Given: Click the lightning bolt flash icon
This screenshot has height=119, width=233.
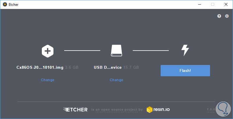Looking at the screenshot, I should pyautogui.click(x=185, y=50).
